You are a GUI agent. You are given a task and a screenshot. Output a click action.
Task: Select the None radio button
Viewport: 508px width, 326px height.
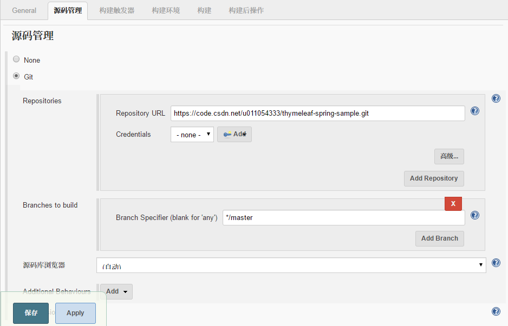coord(16,59)
